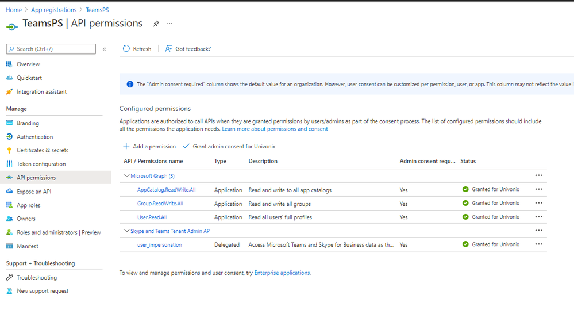Click the TeamsPS breadcrumb link

coord(97,10)
